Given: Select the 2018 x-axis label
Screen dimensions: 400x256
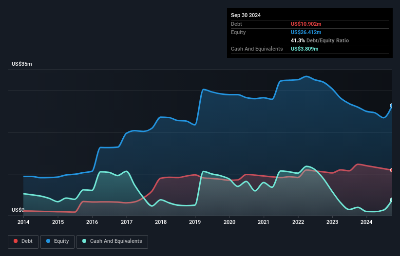Looking at the screenshot, I should pos(161,222).
